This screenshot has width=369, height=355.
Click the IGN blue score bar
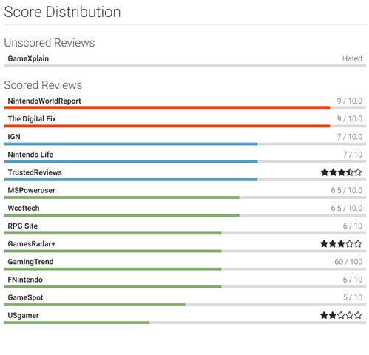[x=131, y=143]
